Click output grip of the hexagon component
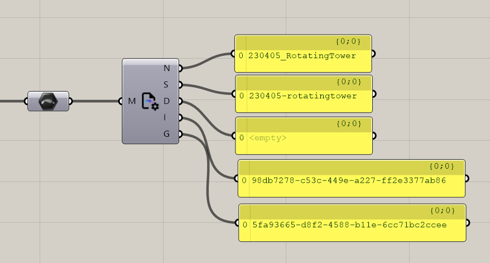This screenshot has width=490, height=263. click(70, 101)
